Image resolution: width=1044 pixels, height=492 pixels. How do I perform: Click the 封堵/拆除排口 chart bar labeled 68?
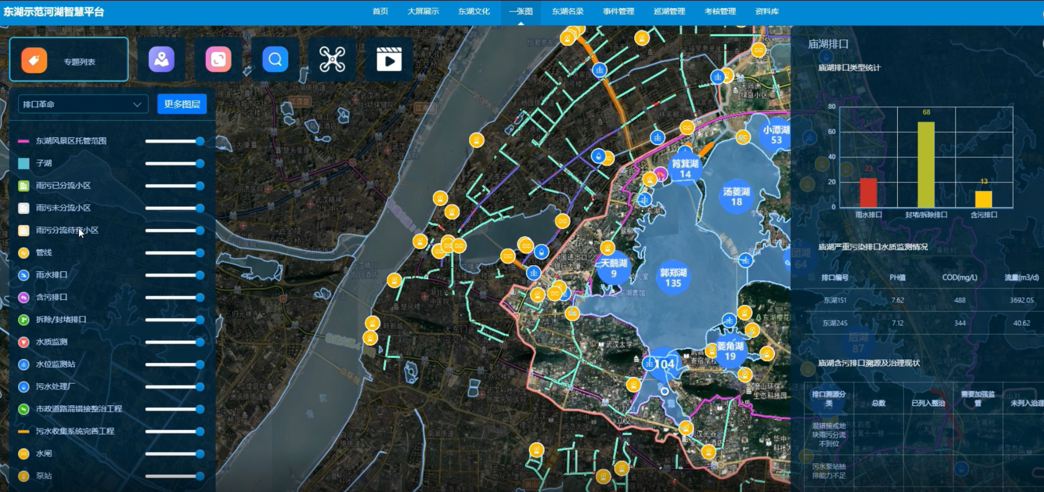tap(926, 164)
